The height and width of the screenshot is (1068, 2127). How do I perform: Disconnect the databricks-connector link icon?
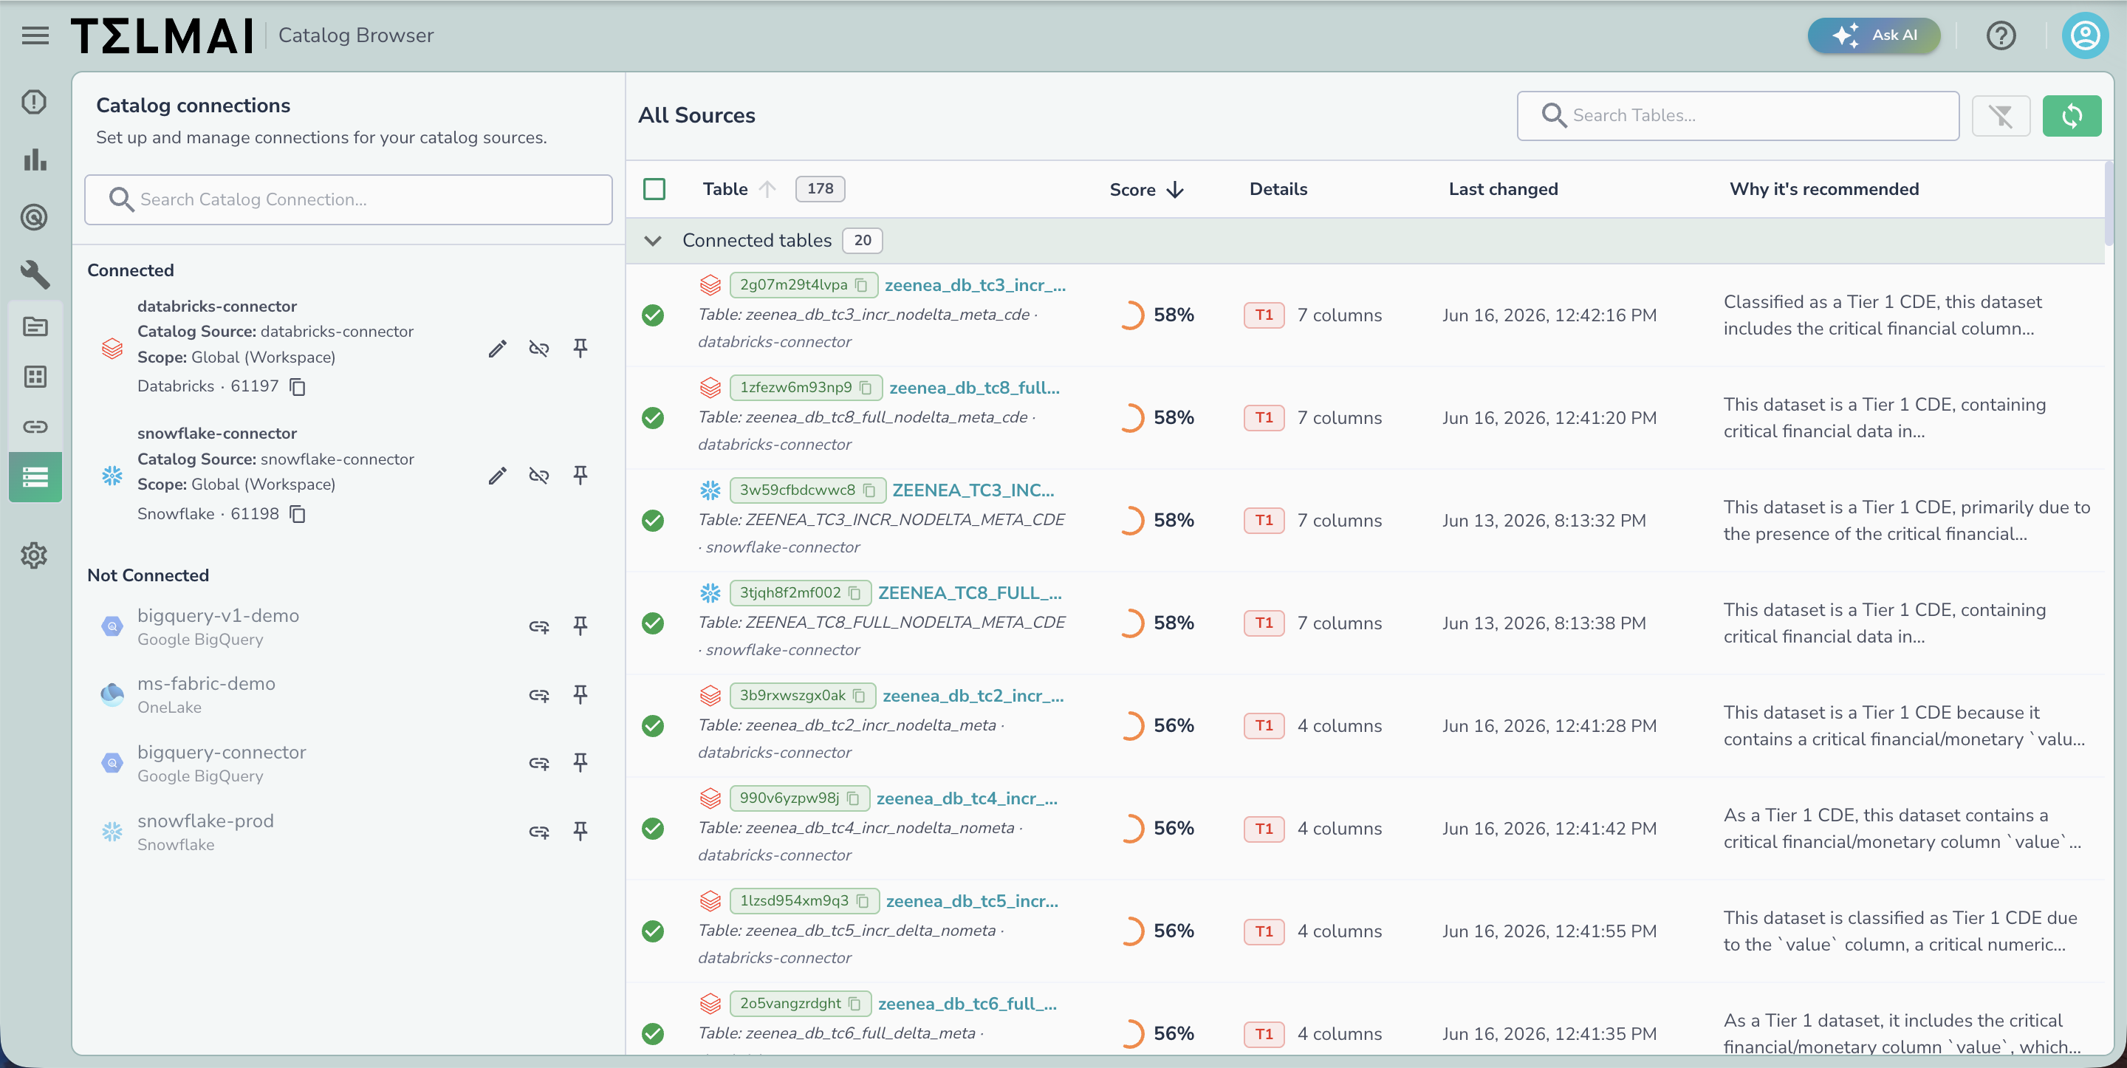[x=539, y=349]
